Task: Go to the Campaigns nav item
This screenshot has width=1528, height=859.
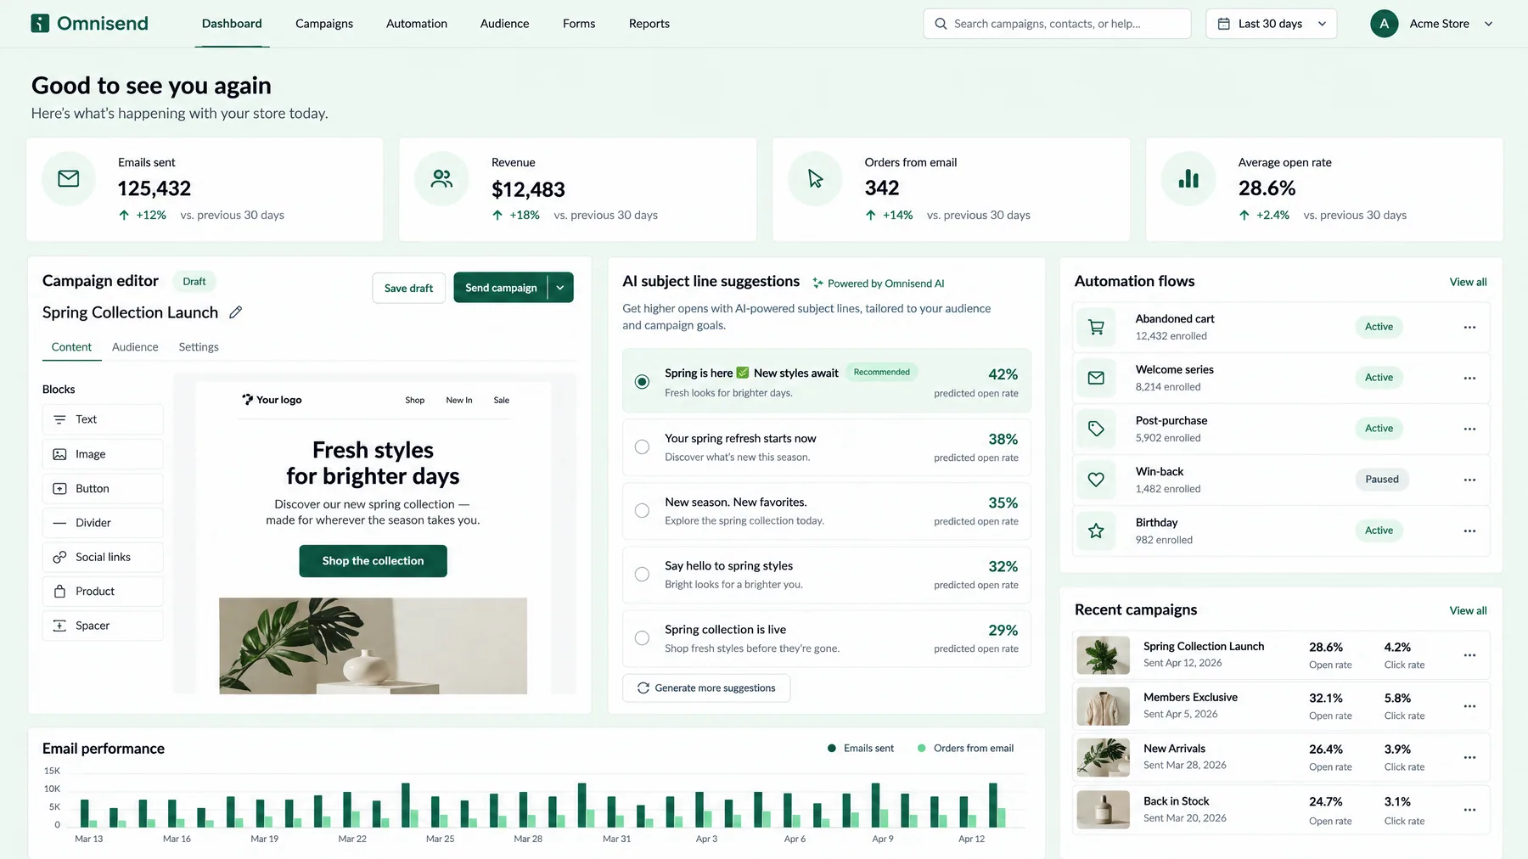Action: click(324, 24)
